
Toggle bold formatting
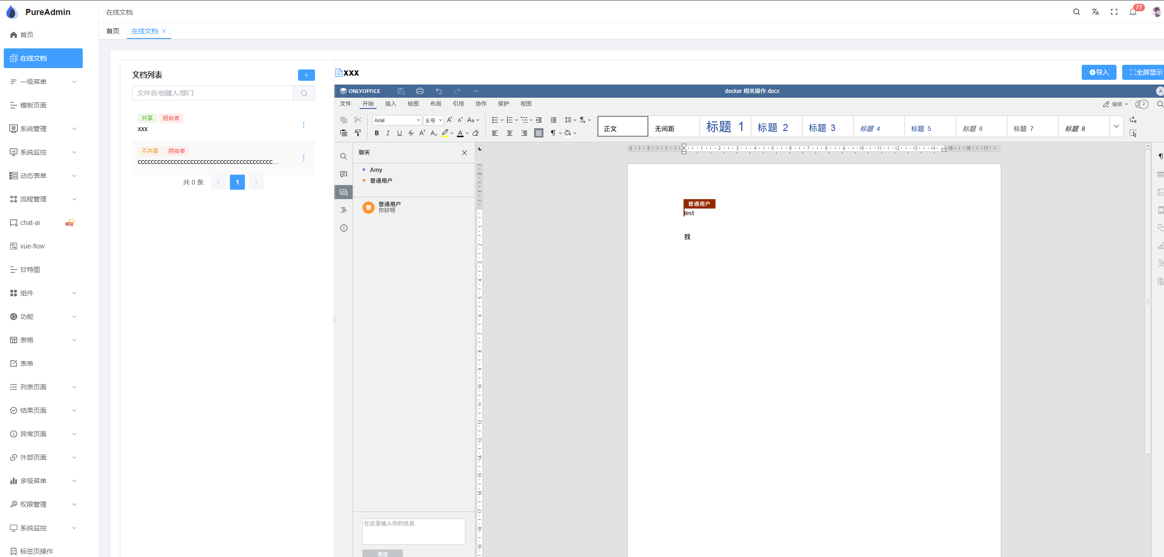click(377, 133)
